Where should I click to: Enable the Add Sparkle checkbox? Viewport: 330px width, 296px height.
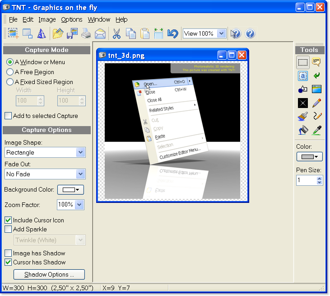8,229
